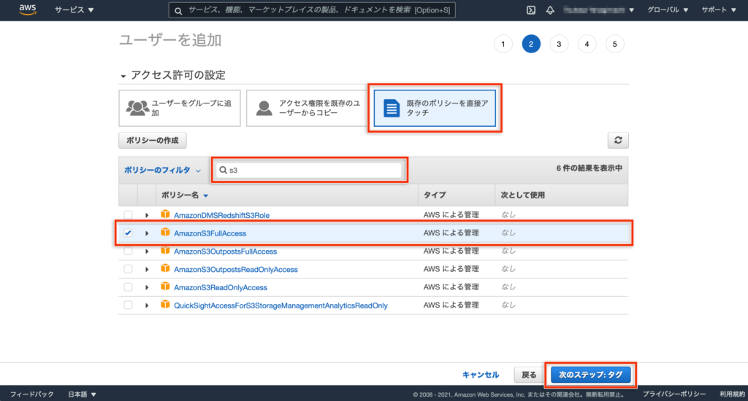Click the タイプ column header

point(435,195)
